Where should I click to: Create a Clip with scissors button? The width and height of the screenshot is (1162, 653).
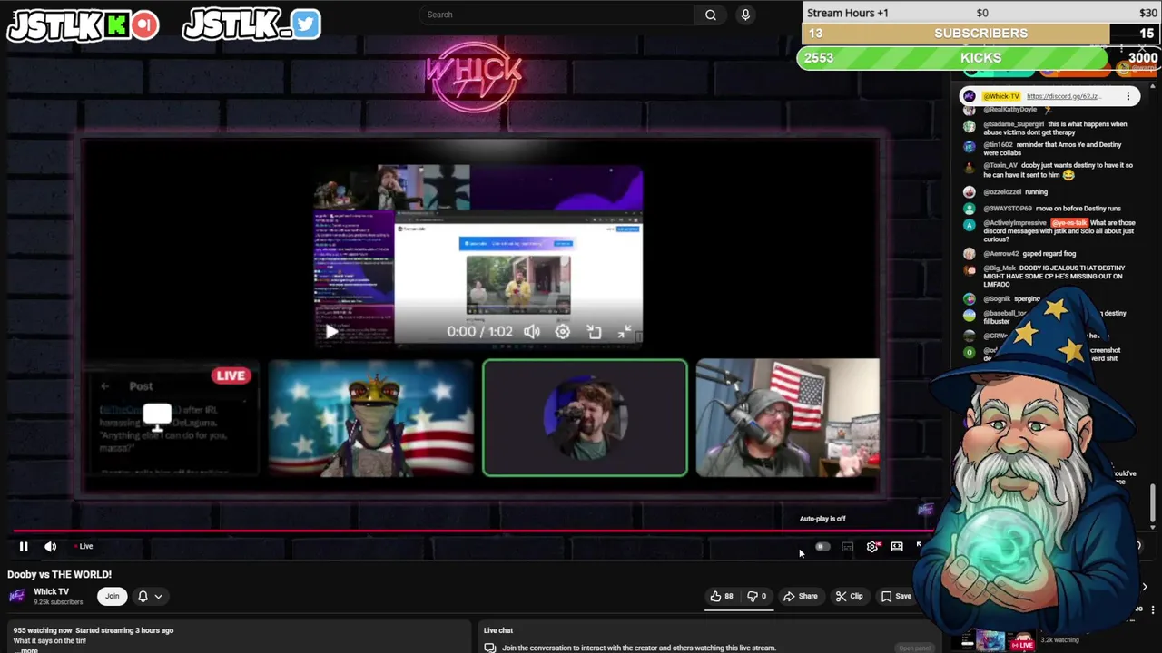(x=849, y=596)
